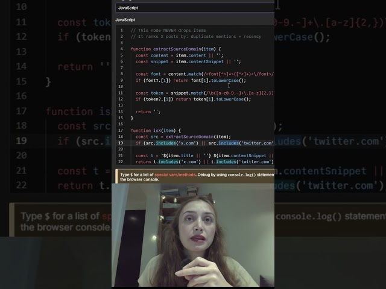Screen dimensions: 386x289
Task: Click the 'const content = item.content' line
Action: 180,55
